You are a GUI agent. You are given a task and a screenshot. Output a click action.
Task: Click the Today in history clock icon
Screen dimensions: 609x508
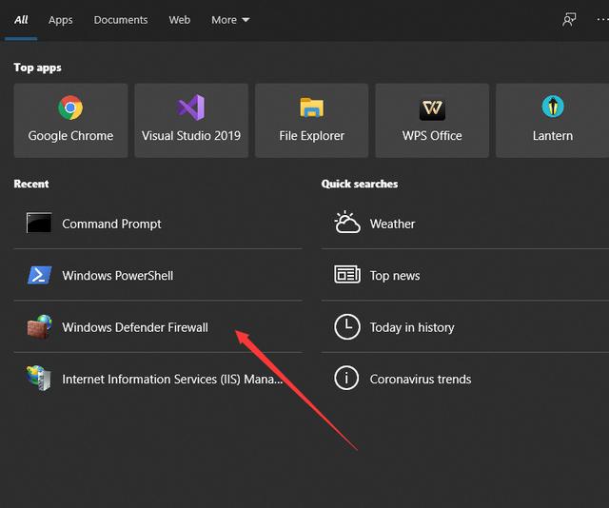[347, 327]
